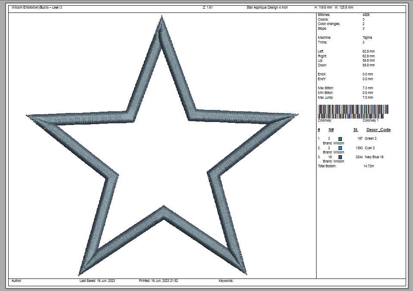The image size is (413, 291).
Task: Click the barcode strip above Colorway
Action: click(x=353, y=111)
